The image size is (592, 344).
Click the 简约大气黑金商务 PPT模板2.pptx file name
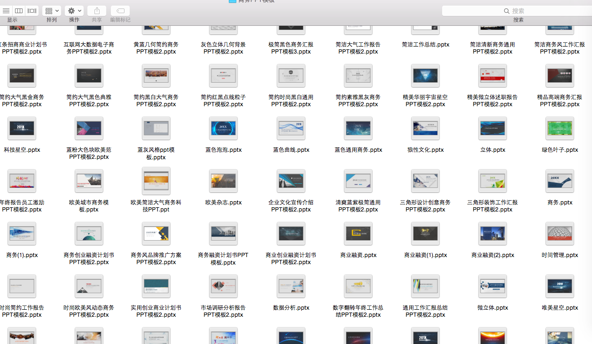22,101
